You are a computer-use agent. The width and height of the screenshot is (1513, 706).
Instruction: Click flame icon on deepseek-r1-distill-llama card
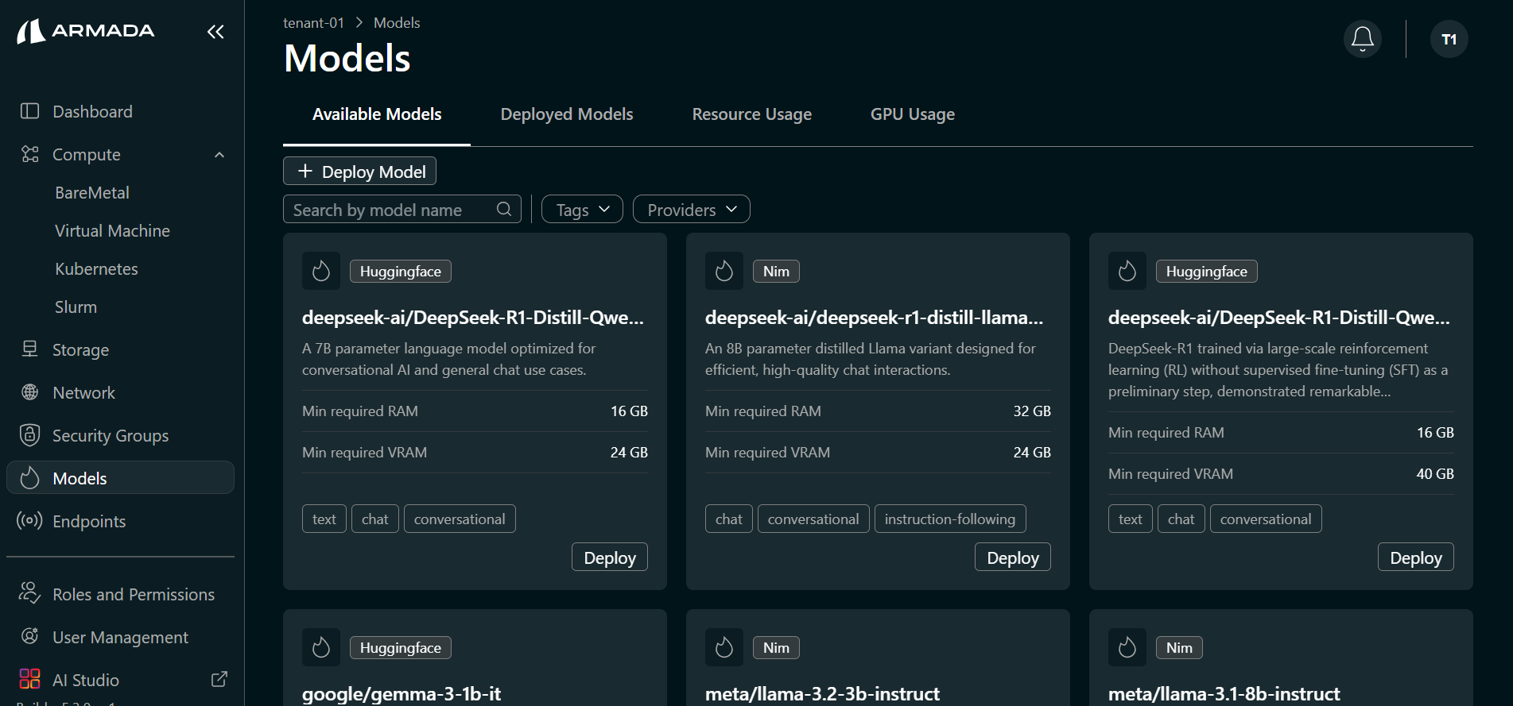pyautogui.click(x=724, y=271)
